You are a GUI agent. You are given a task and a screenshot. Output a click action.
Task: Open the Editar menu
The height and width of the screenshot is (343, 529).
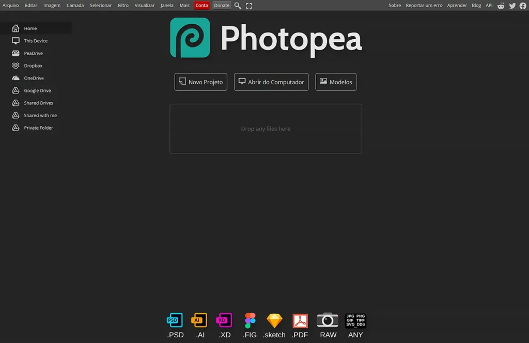click(x=31, y=5)
